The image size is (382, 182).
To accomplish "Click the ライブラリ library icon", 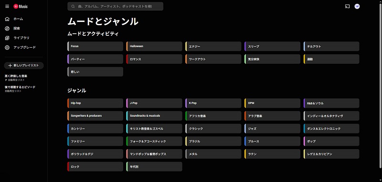I will pyautogui.click(x=7, y=38).
